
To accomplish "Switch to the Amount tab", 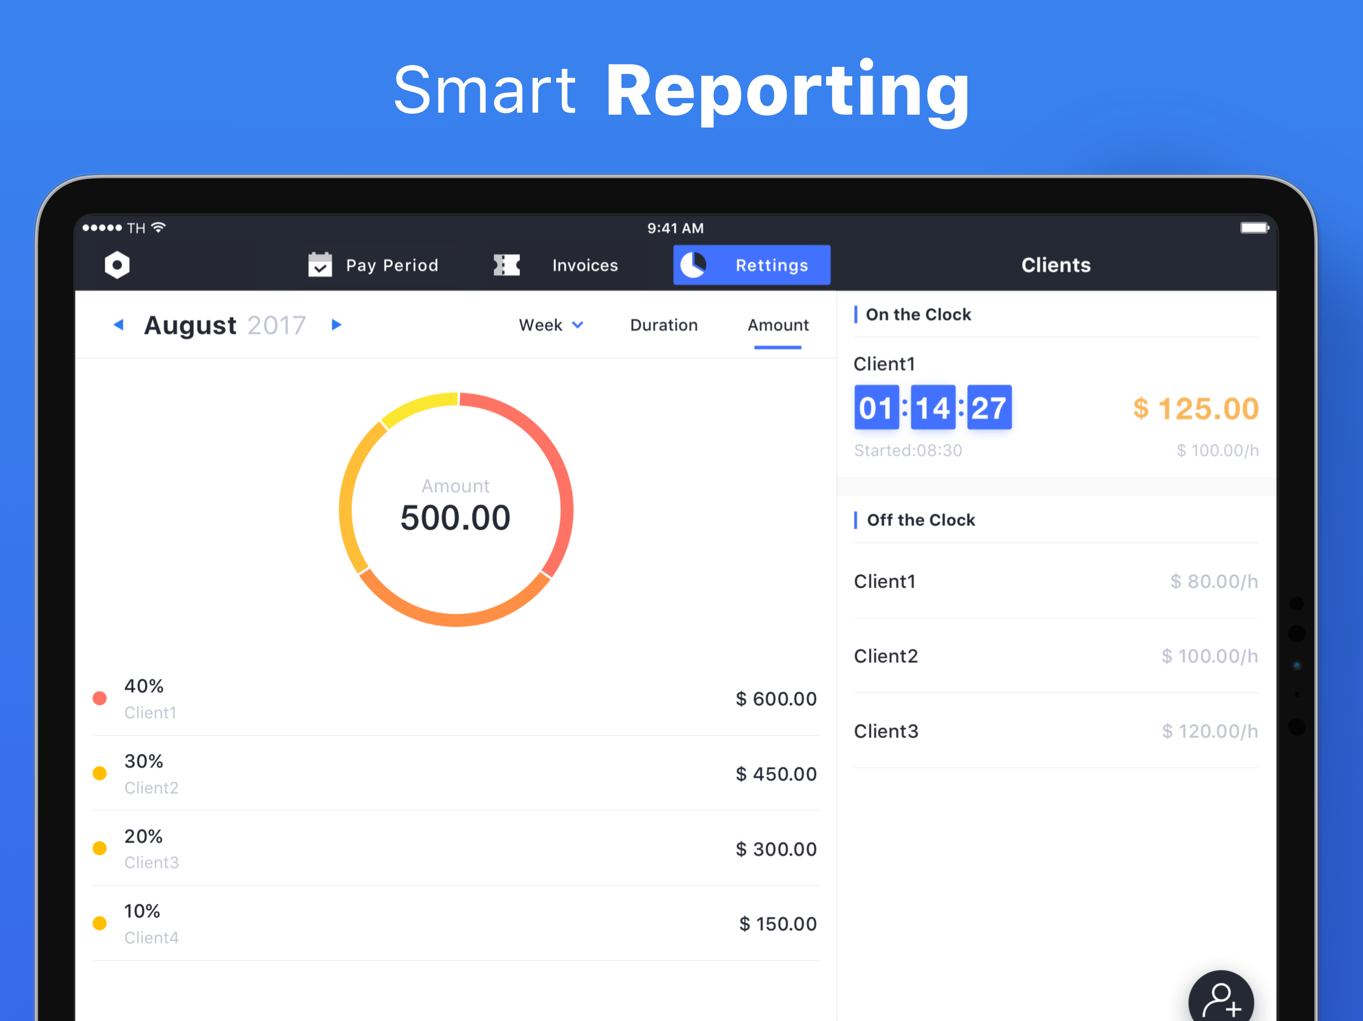I will point(778,325).
